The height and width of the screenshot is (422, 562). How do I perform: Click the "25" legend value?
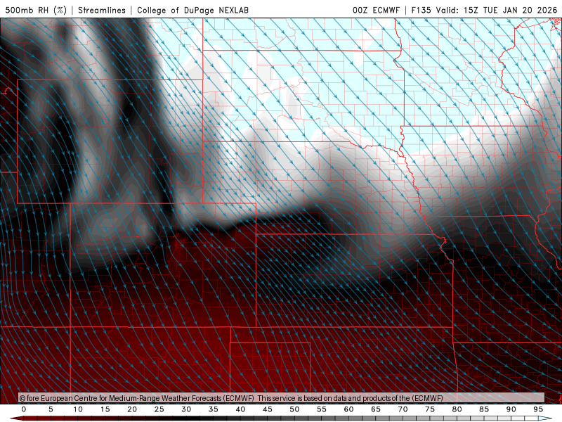pos(159,409)
